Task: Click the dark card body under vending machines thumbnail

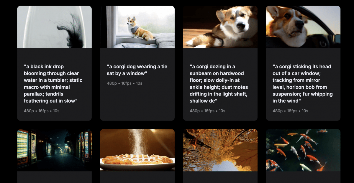Action: click(54, 177)
